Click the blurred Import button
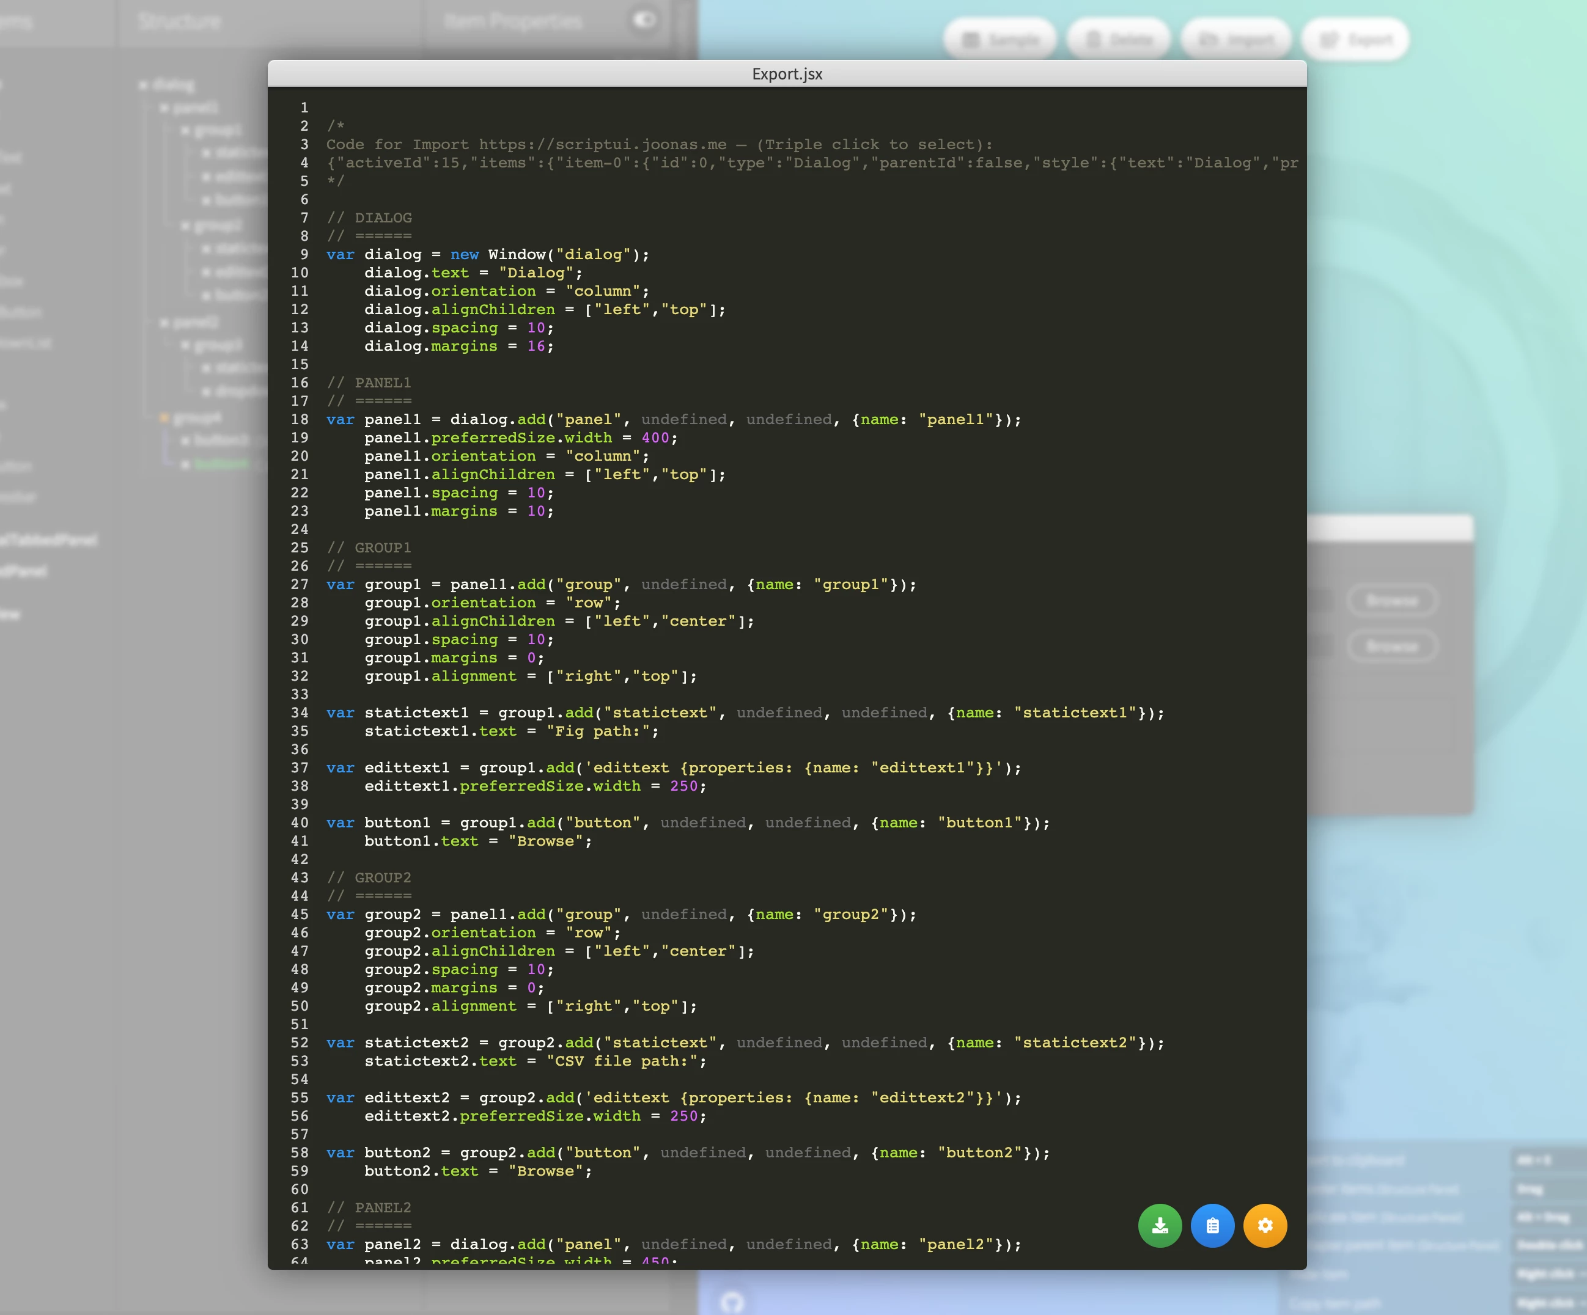 [1236, 39]
